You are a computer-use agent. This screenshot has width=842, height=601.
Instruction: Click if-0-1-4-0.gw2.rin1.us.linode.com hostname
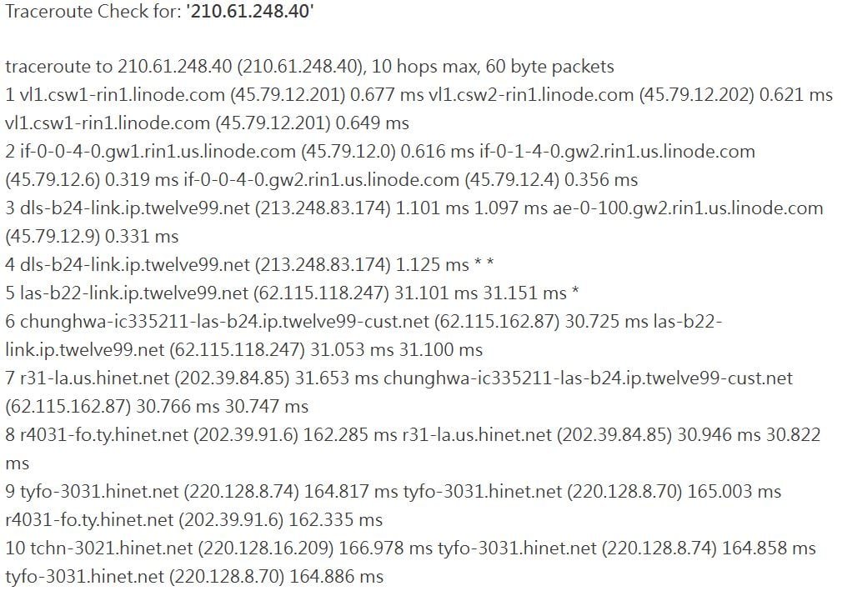coord(618,152)
